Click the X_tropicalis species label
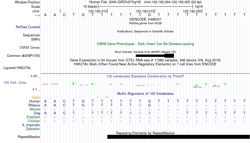 31,125
